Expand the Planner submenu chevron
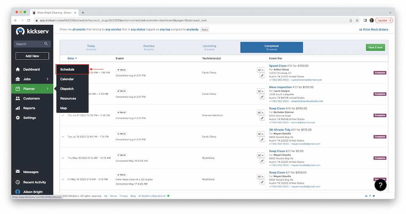 tap(48, 89)
